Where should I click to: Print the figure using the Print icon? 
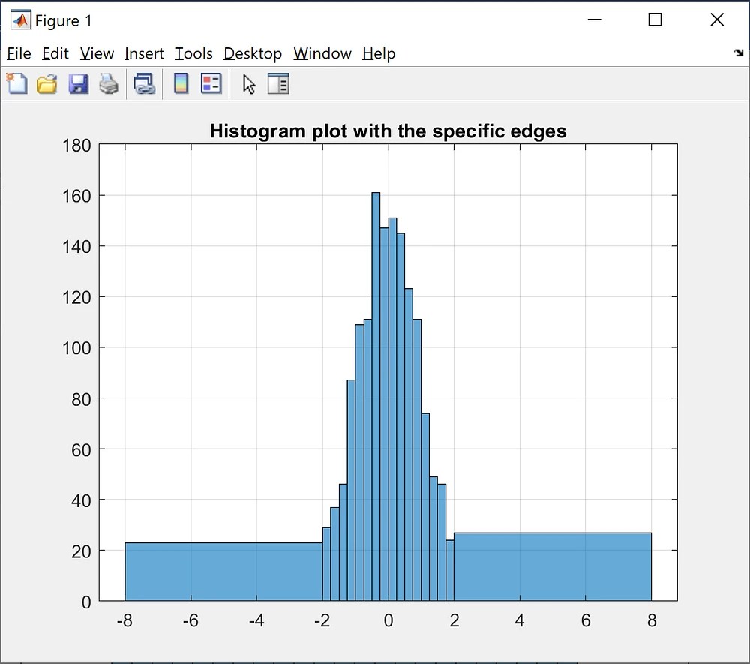109,83
